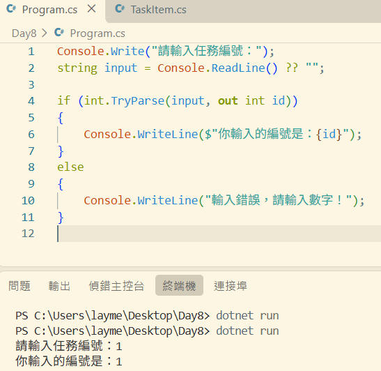This screenshot has height=371, width=381.
Task: Click {id} interpolation on line 6
Action: pos(329,135)
